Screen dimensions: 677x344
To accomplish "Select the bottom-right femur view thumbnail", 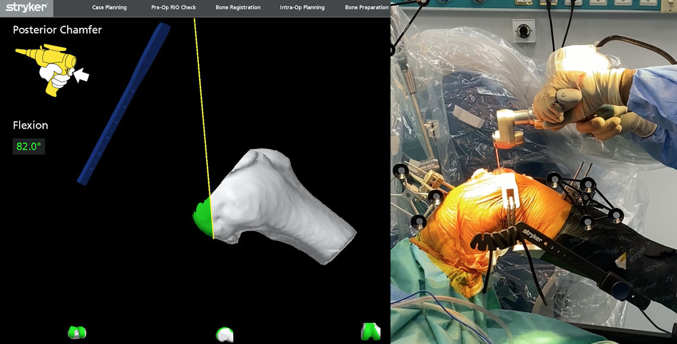I will [371, 332].
